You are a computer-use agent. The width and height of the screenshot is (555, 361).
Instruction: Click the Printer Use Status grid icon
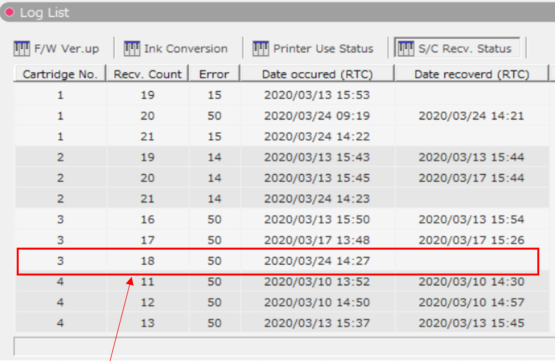[261, 48]
